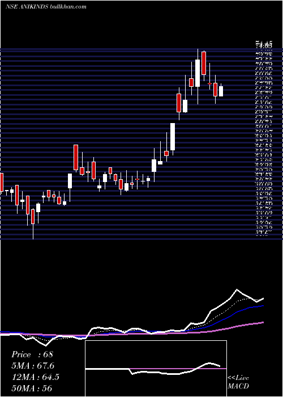Click the '50MA : 56' value

[x=32, y=388]
